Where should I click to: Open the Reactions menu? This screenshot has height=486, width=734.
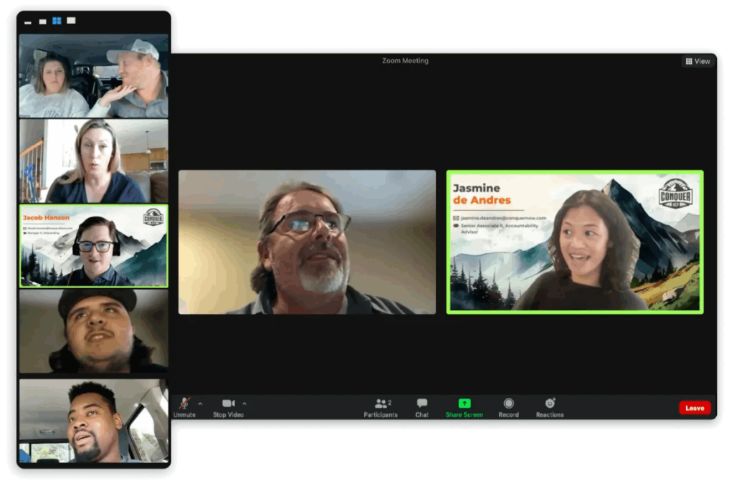(550, 407)
